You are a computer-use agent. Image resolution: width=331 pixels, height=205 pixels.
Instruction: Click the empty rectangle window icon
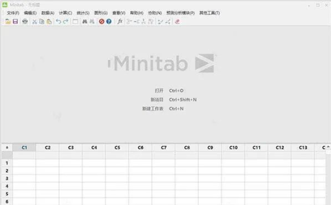pos(75,21)
